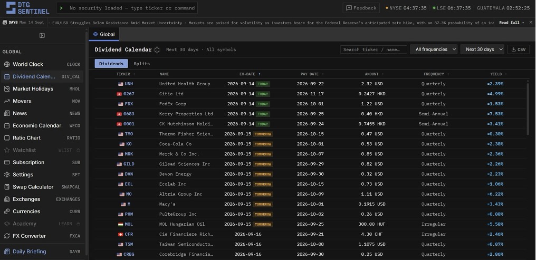The image size is (536, 260).
Task: Click the Dividend Calendar sidebar icon
Action: click(6, 76)
